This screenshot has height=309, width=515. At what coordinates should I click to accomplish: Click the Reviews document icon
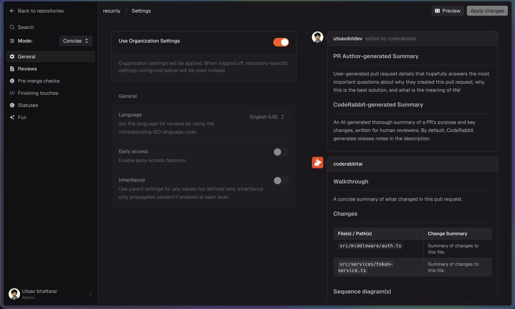(12, 69)
